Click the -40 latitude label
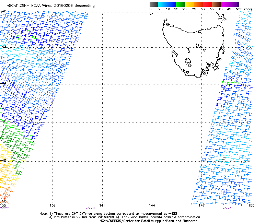 click(x=3, y=11)
